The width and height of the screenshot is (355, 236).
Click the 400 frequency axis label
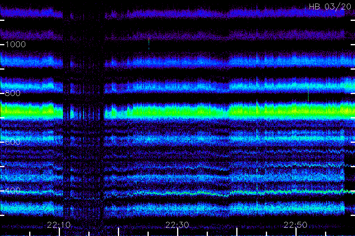[13, 191]
